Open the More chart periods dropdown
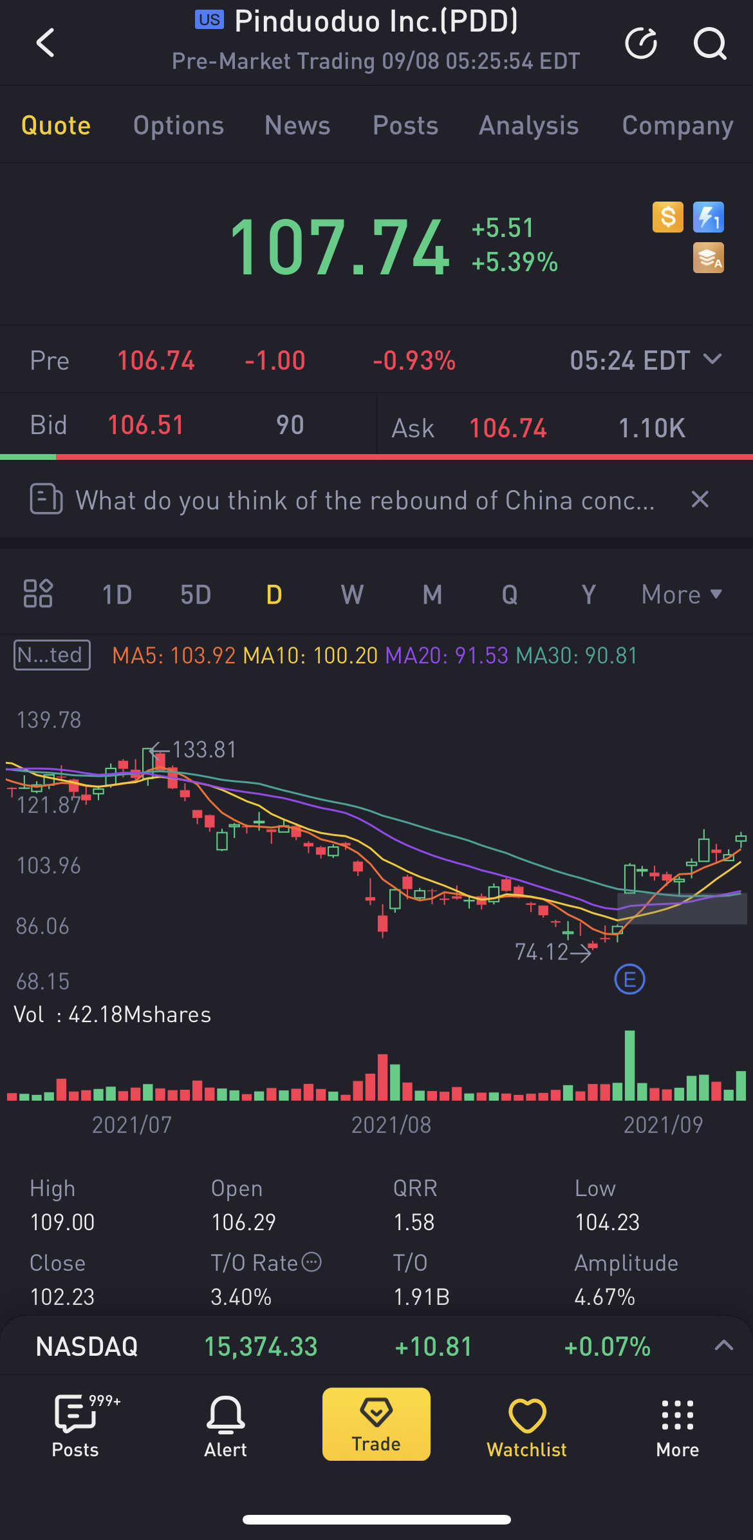Image resolution: width=753 pixels, height=1540 pixels. coord(682,594)
